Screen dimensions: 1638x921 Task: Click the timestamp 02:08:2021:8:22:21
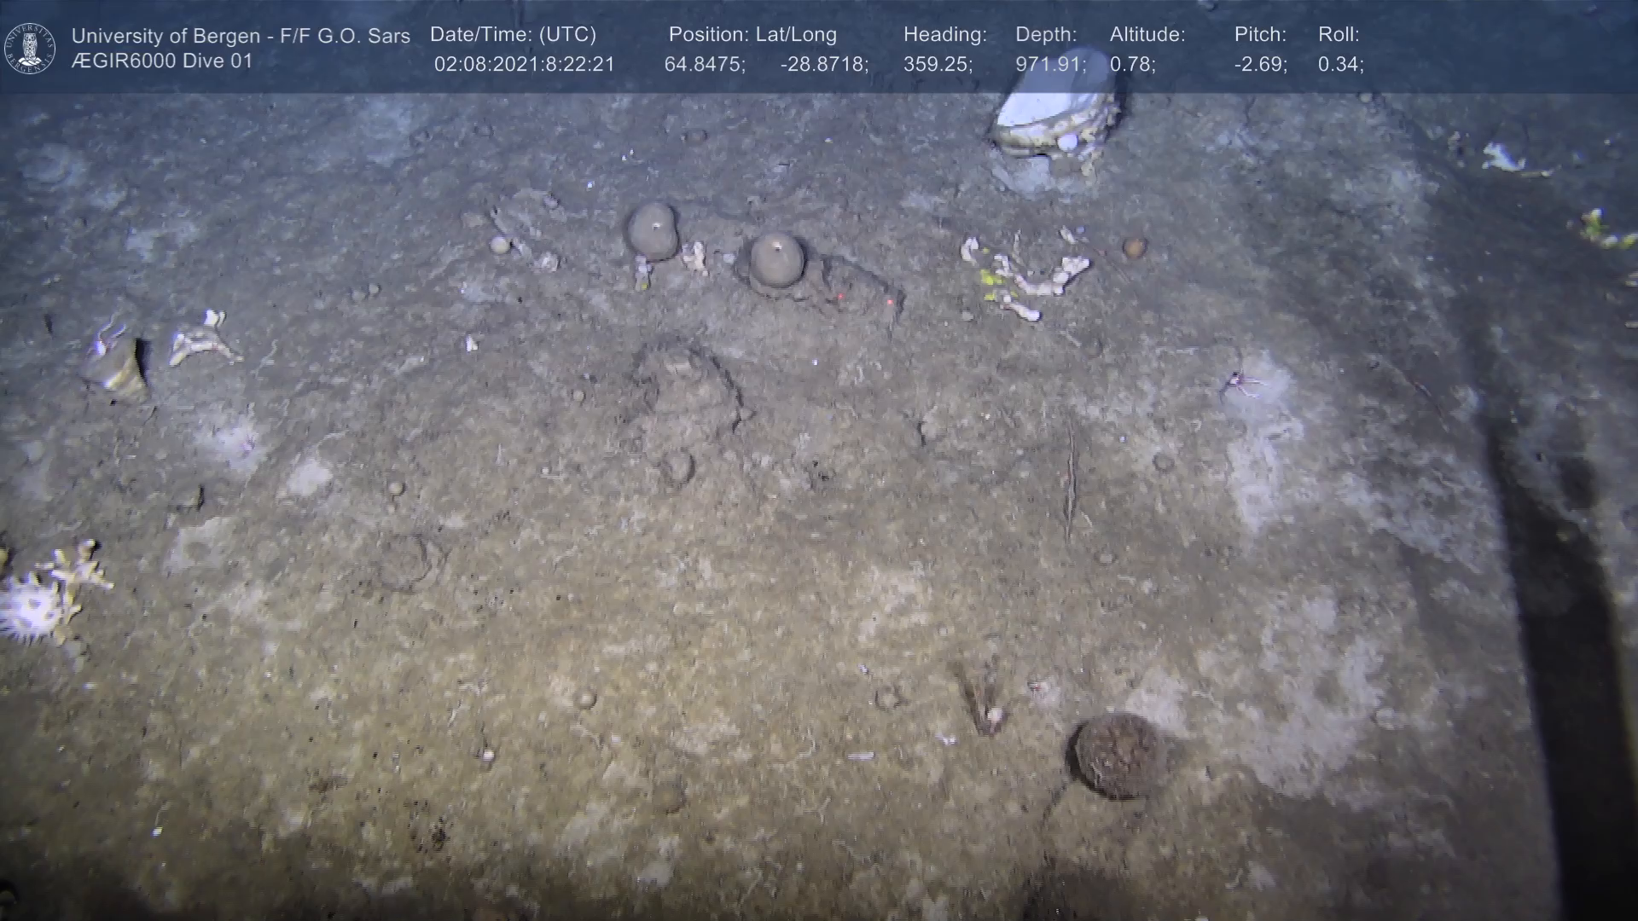524,65
